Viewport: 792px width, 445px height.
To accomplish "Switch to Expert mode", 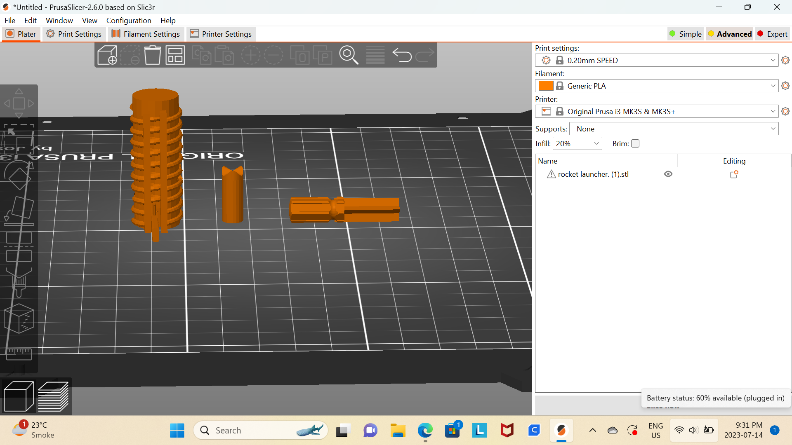I will click(x=773, y=34).
